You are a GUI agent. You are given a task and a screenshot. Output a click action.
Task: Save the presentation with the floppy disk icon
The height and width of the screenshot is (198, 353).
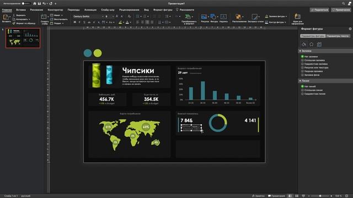click(x=39, y=4)
